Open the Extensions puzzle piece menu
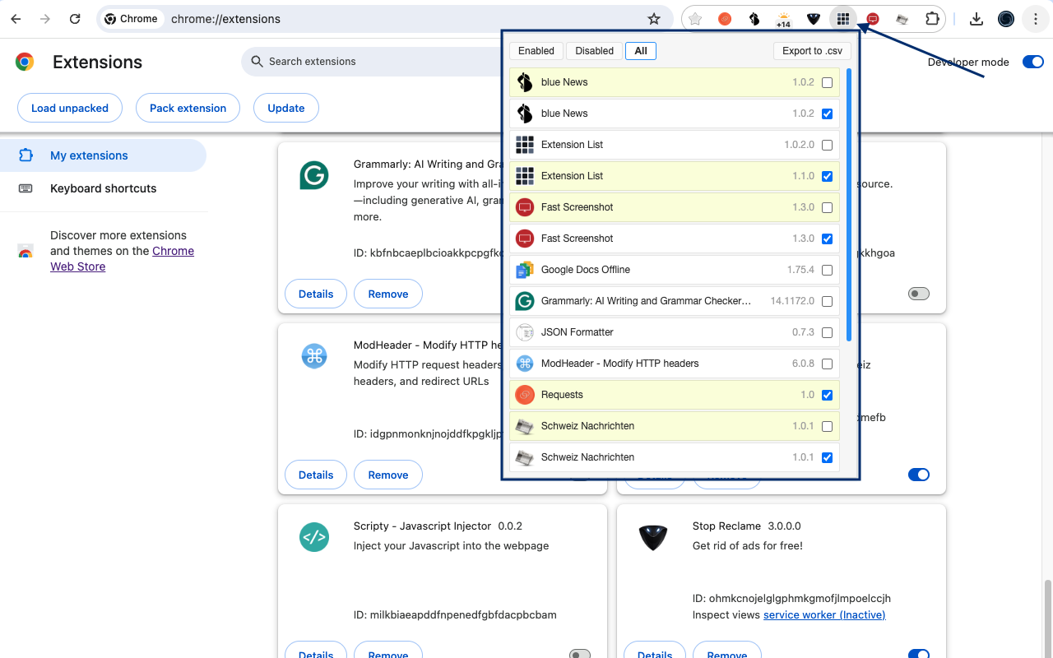The height and width of the screenshot is (658, 1053). [x=931, y=19]
